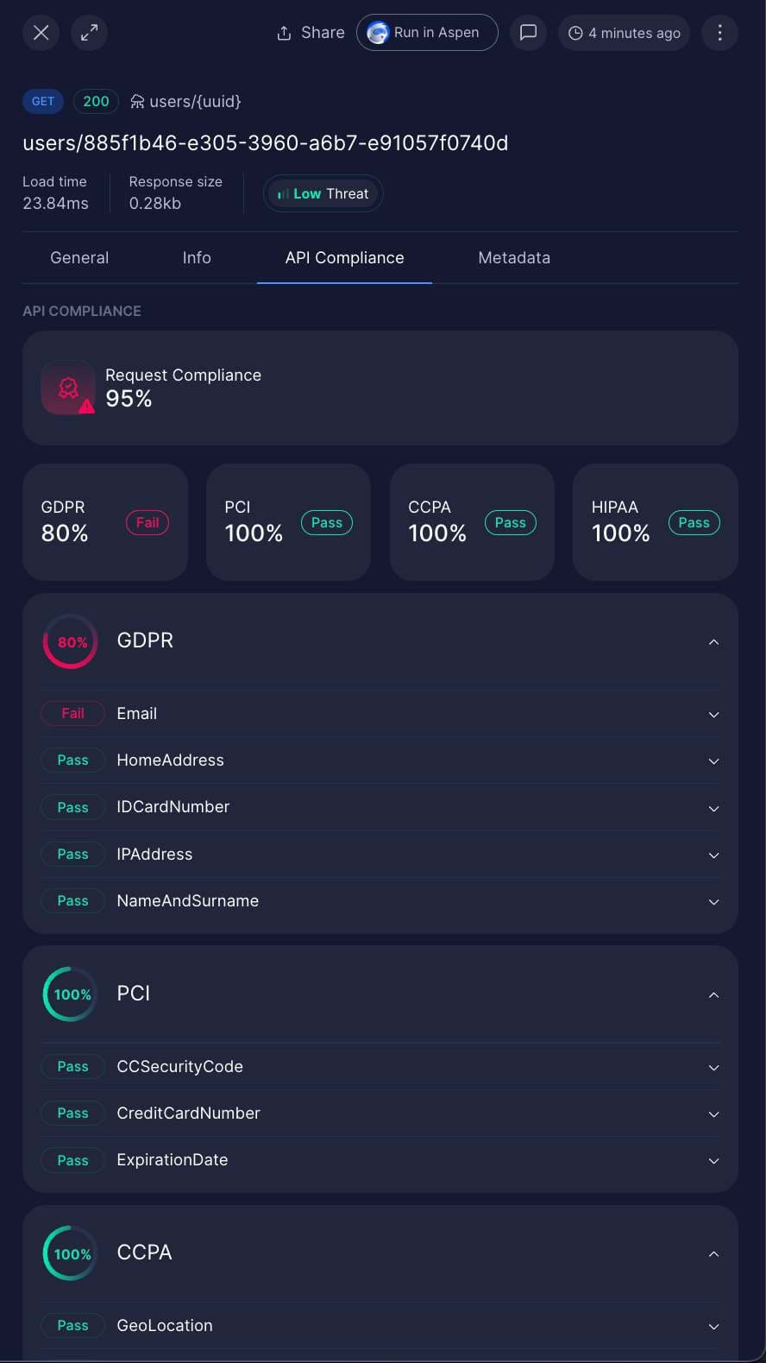Click the expand fullscreen arrows icon
The width and height of the screenshot is (766, 1363).
point(89,32)
